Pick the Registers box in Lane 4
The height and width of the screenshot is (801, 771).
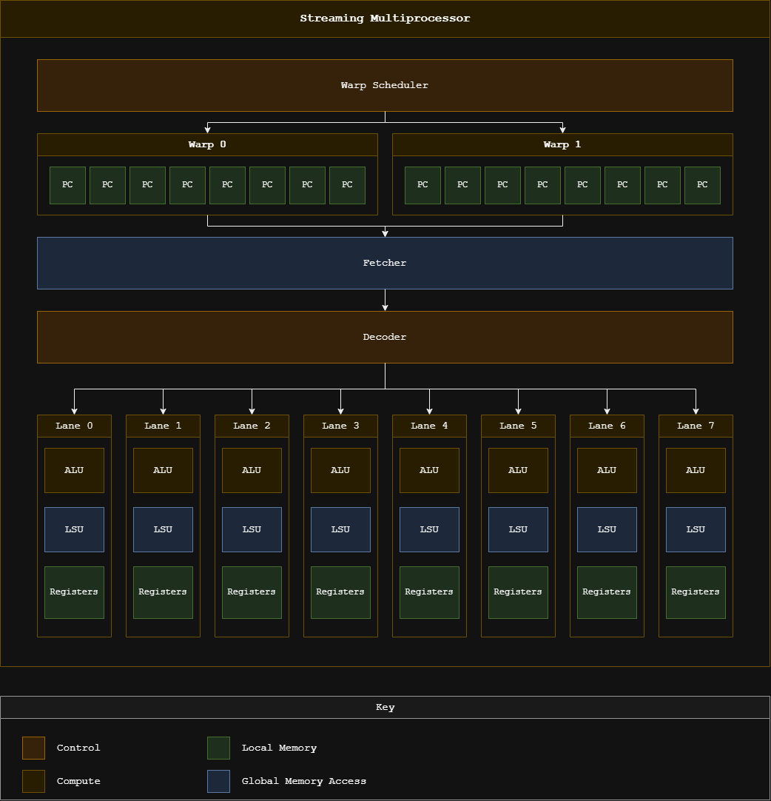tap(429, 592)
